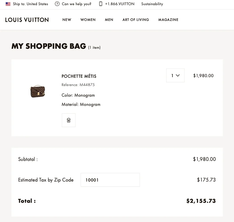This screenshot has height=222, width=234.
Task: Click the Pochette Métis product thumbnail
Action: click(37, 91)
